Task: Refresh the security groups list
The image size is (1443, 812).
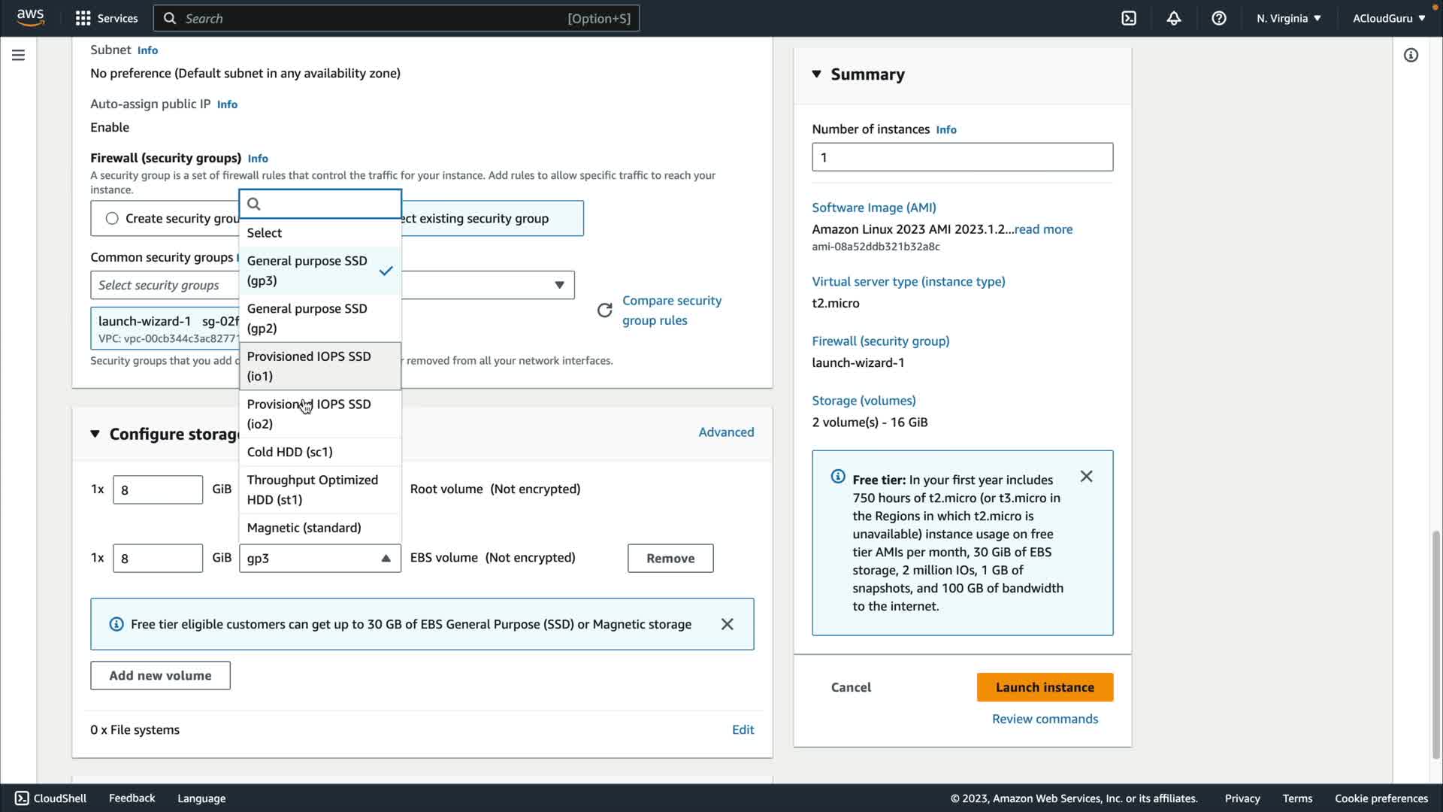Action: click(x=604, y=311)
